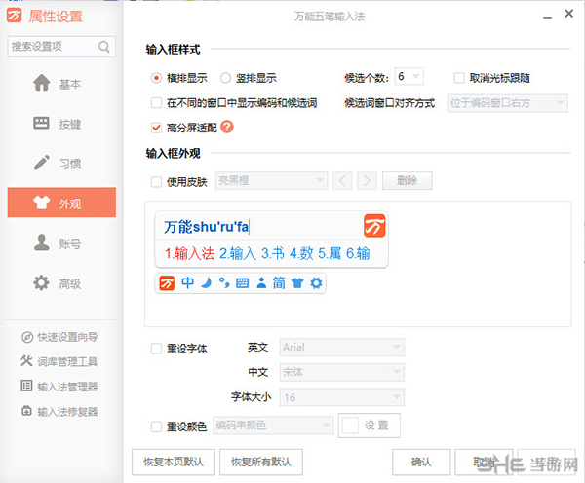Click the logo icon on the status bar preview
The image size is (585, 483).
(167, 283)
